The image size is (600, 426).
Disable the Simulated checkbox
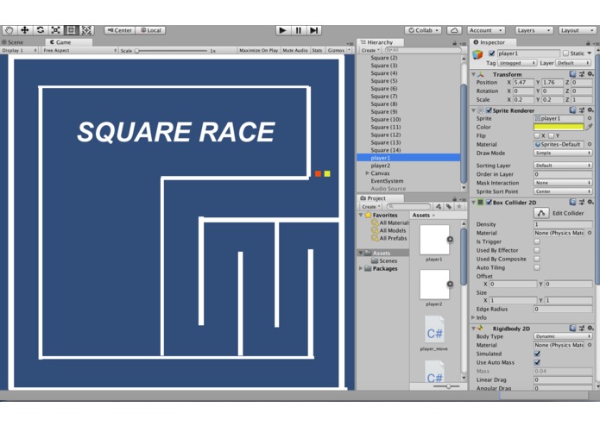point(537,354)
